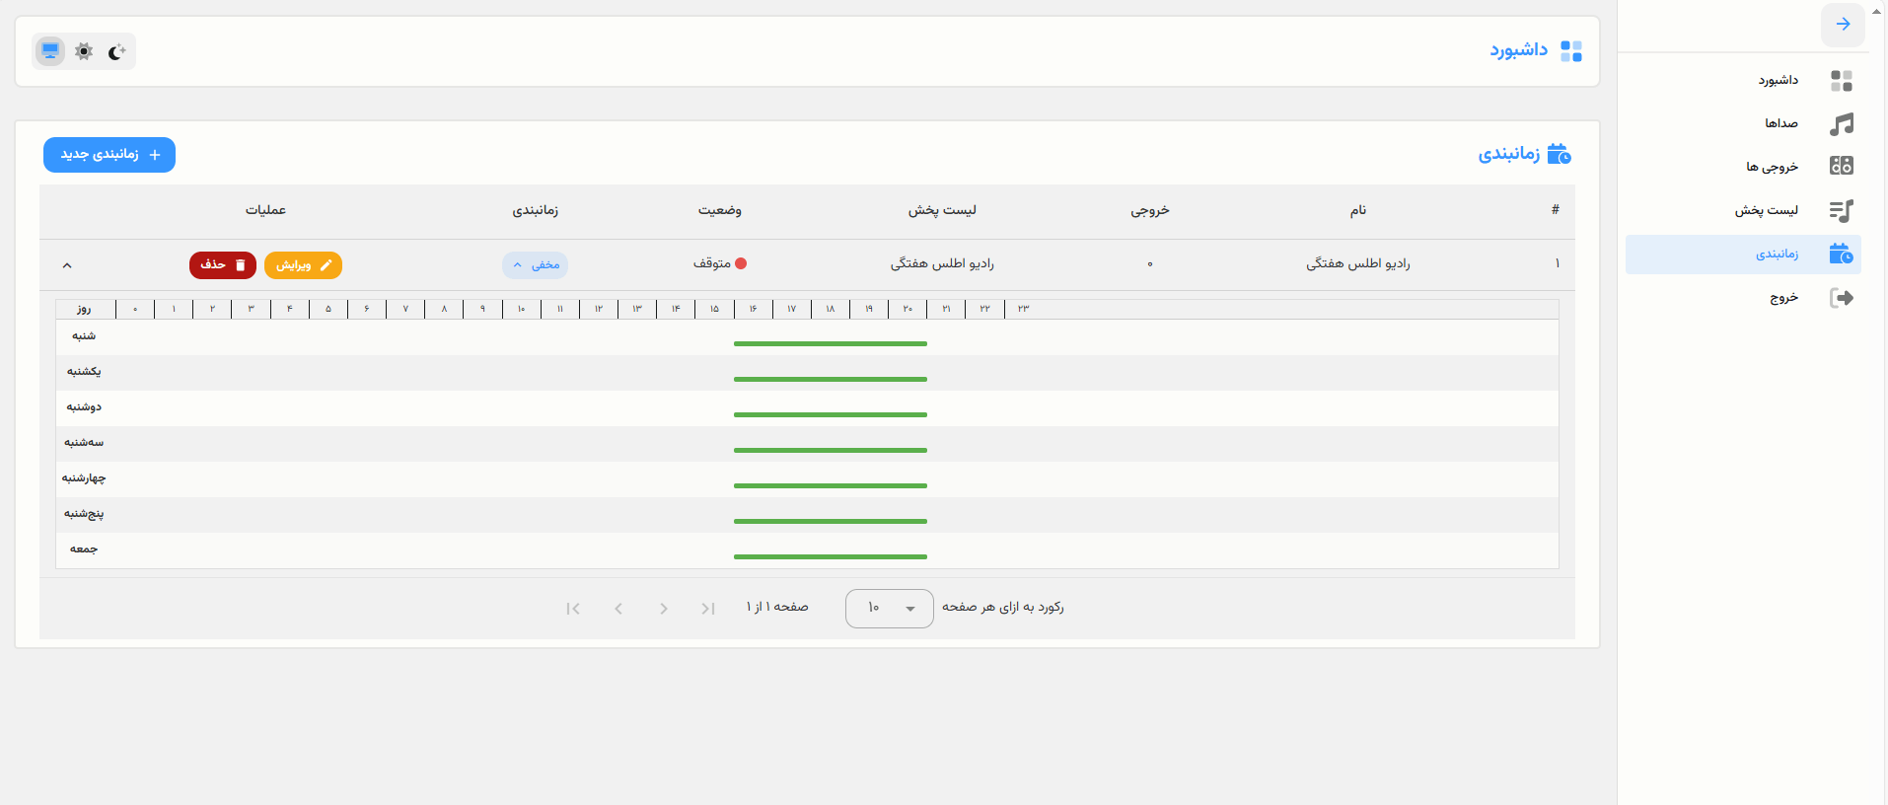Click the playlist icon in sidebar
The width and height of the screenshot is (1888, 805).
[x=1842, y=210]
